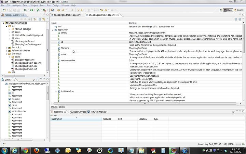The image size is (246, 154).
Task: Click the 2.0.0 version value cell
Action: coord(131,61)
